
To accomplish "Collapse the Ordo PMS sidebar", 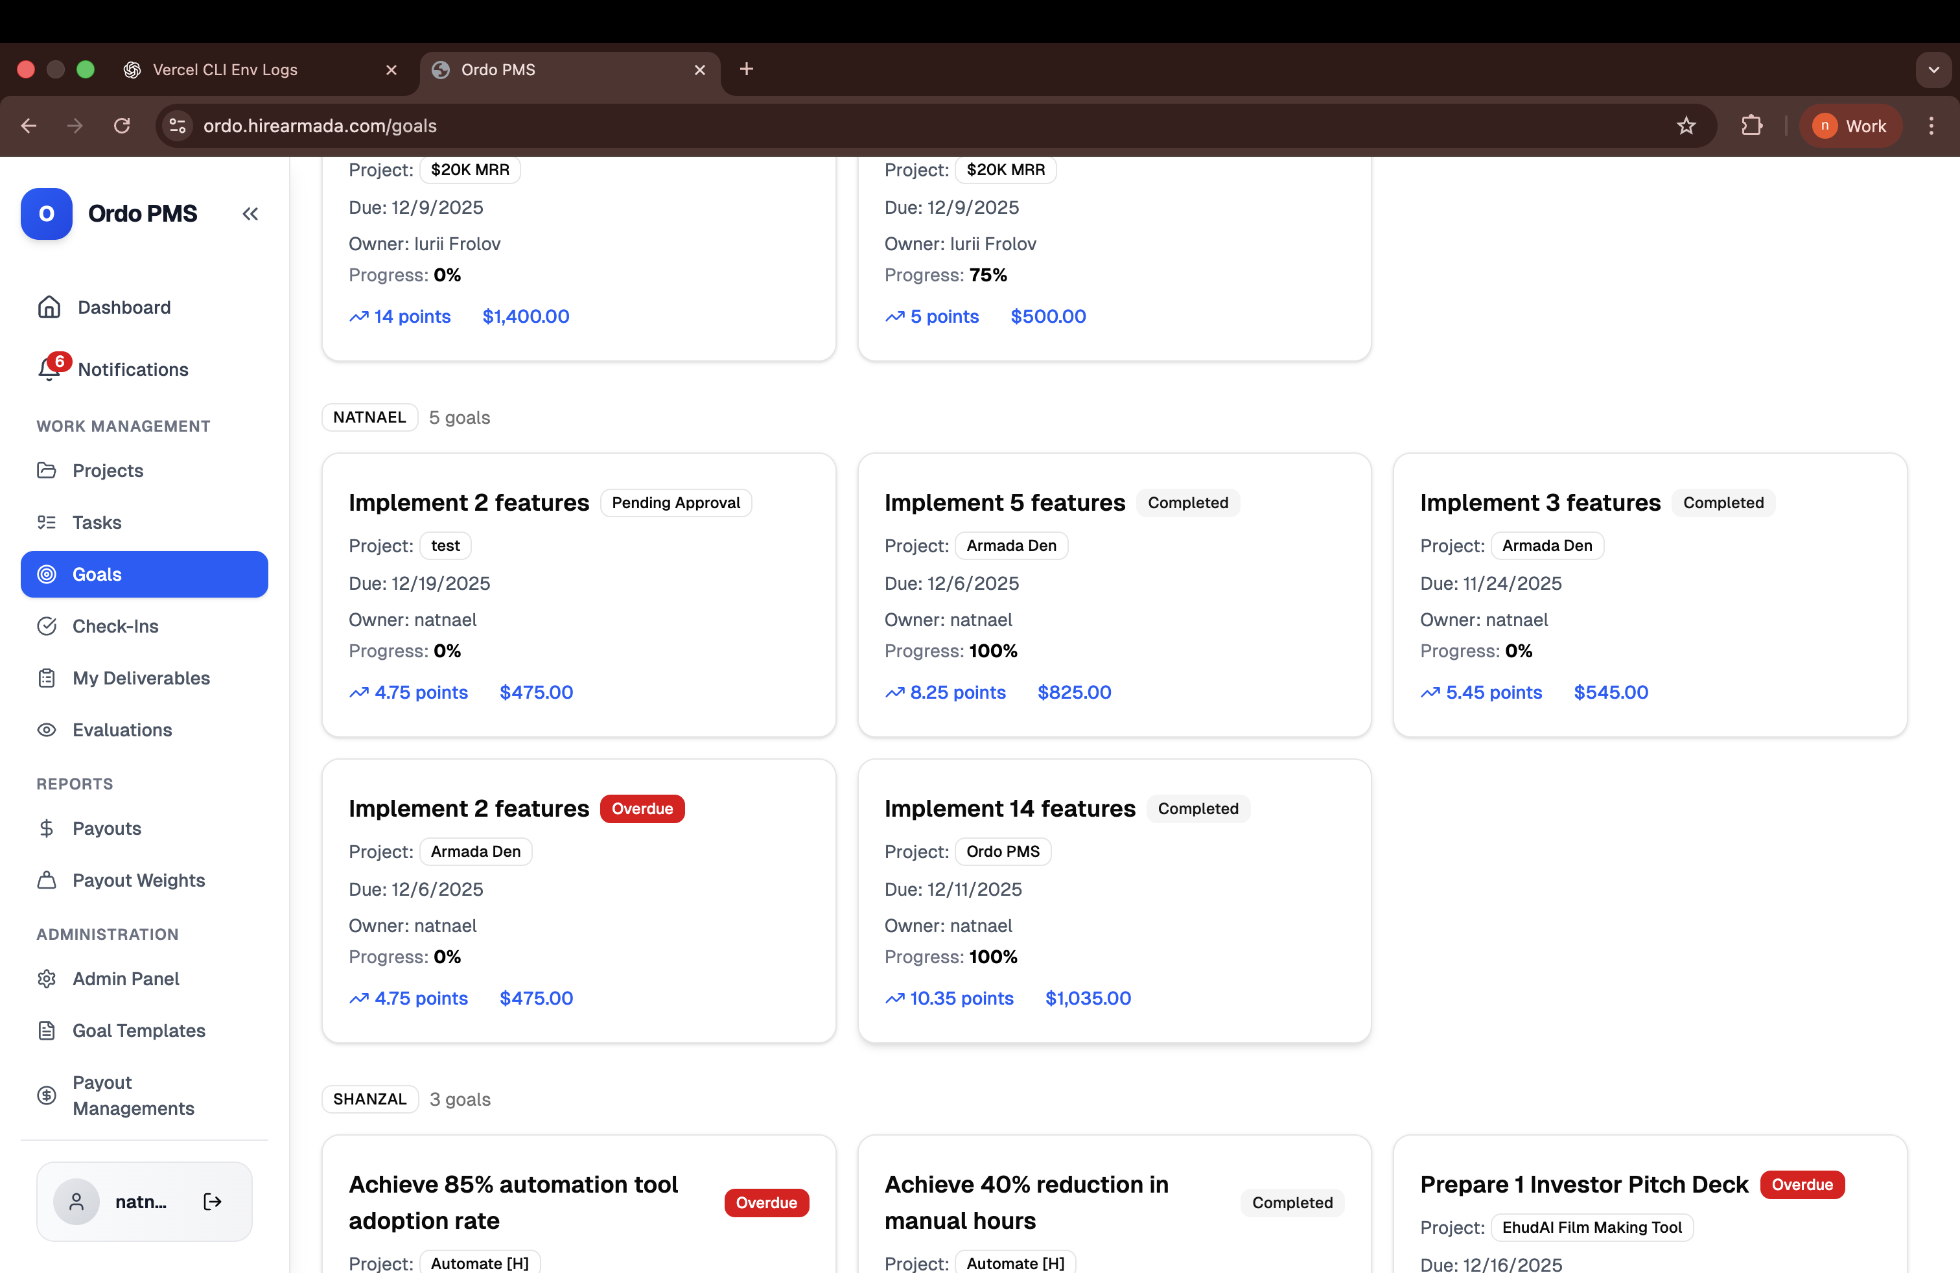I will (250, 214).
